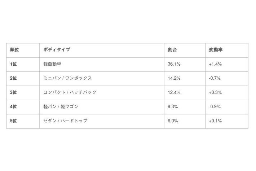Click the ボディタイプ column header
The image size is (256, 171).
click(x=57, y=50)
